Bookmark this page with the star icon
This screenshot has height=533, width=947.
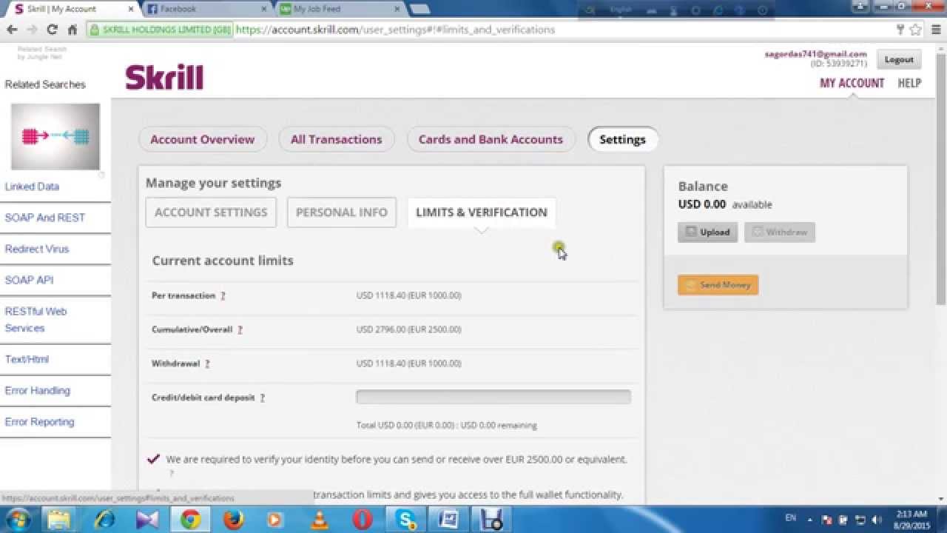(916, 30)
